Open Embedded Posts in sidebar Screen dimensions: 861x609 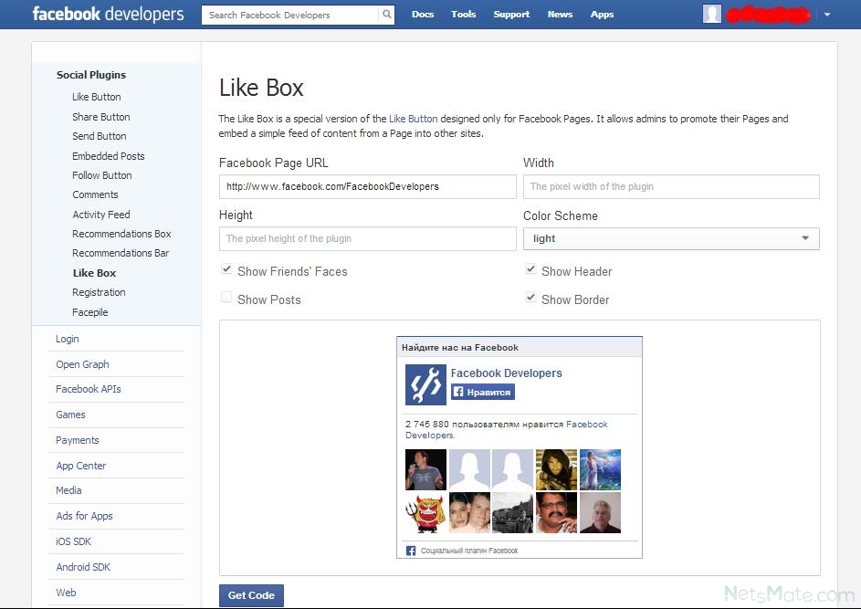108,156
